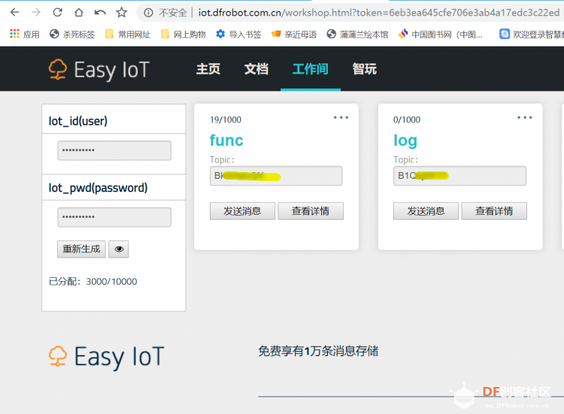Screen dimensions: 564x414
Task: Open the 应用 apps grid bookmark
Action: (x=25, y=34)
